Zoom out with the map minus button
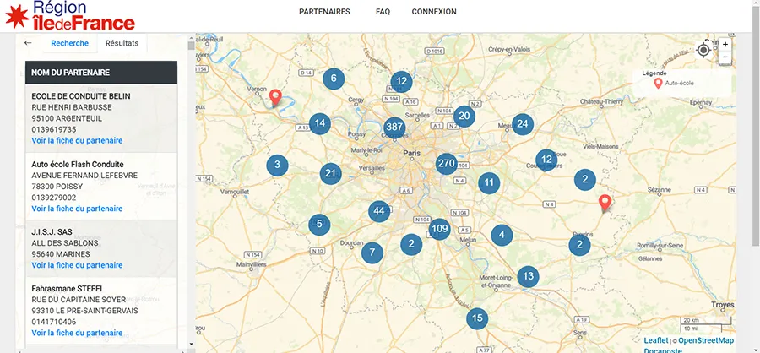This screenshot has height=353, width=760. [x=725, y=57]
